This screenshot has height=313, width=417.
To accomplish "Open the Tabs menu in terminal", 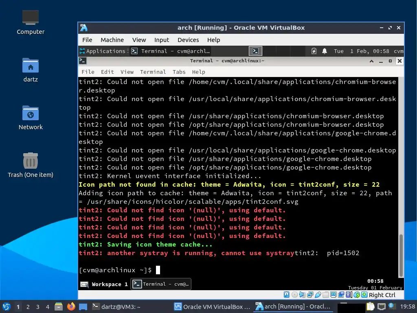I will click(x=179, y=72).
